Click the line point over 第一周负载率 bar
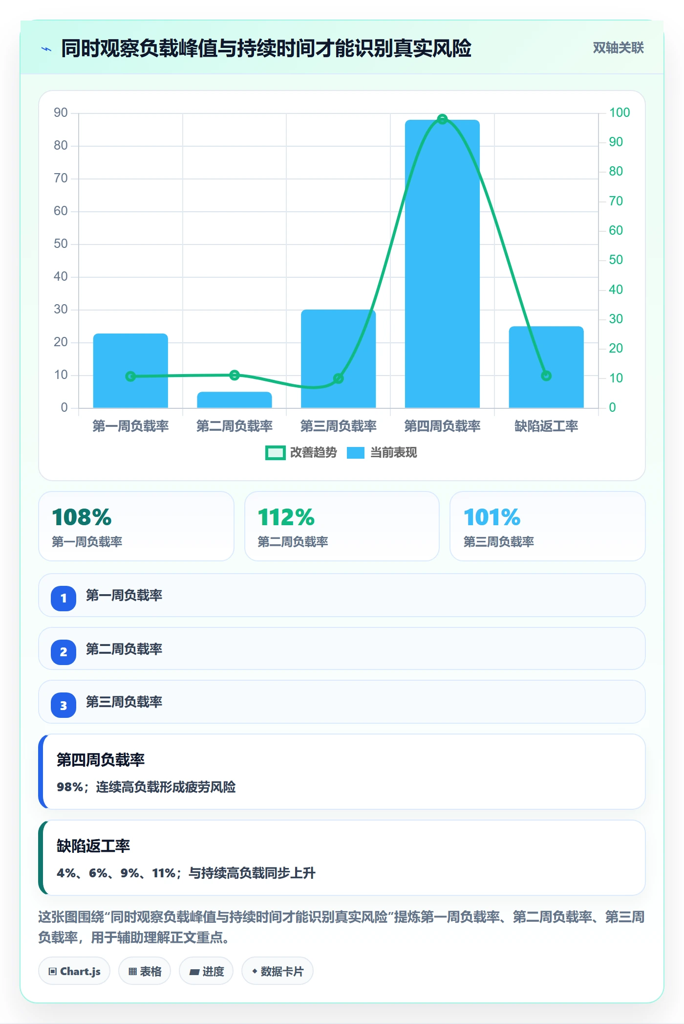This screenshot has width=684, height=1024. (x=130, y=376)
